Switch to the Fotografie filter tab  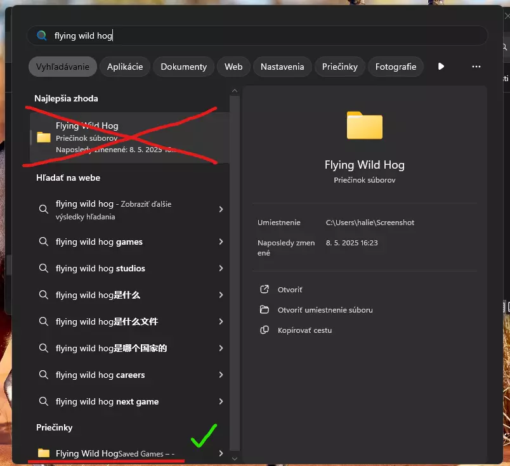[x=396, y=67]
